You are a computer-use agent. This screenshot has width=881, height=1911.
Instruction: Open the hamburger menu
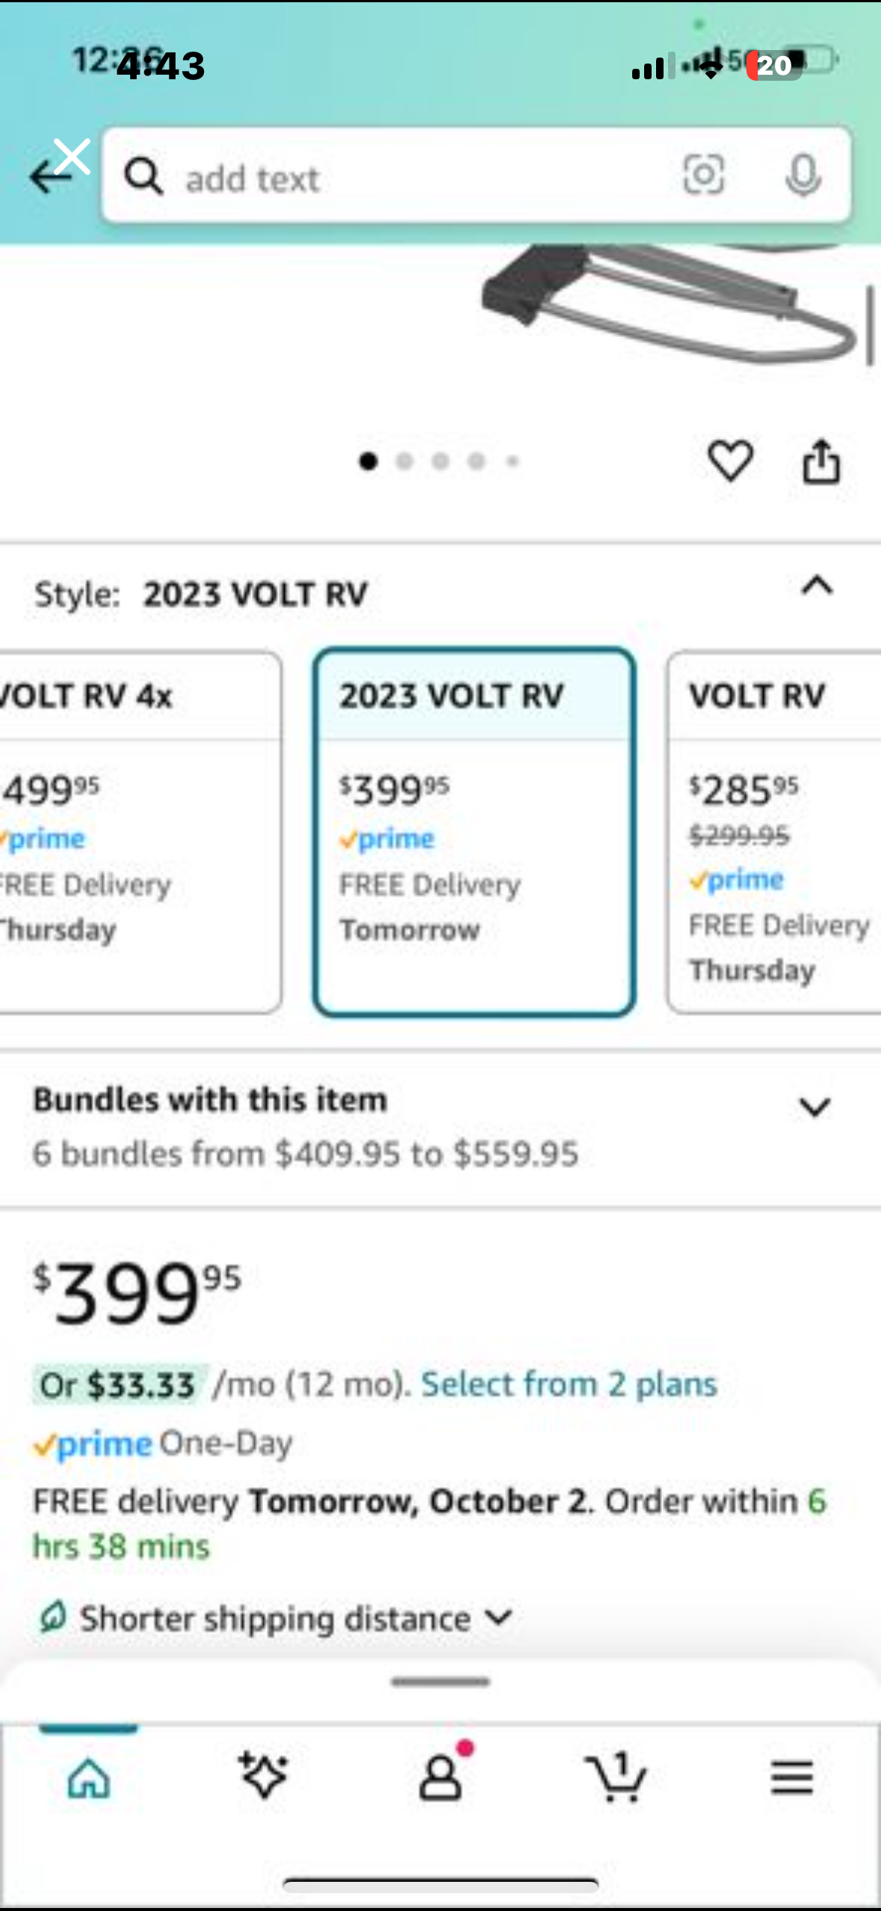point(792,1777)
